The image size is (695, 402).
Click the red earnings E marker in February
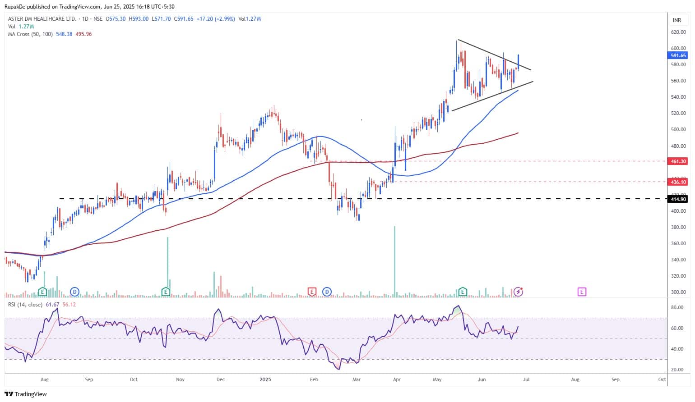[x=311, y=292]
